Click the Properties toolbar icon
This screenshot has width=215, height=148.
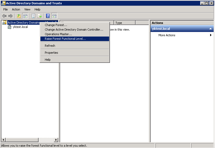click(33, 16)
